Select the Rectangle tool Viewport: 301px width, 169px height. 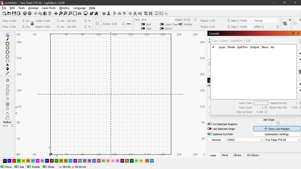8,44
